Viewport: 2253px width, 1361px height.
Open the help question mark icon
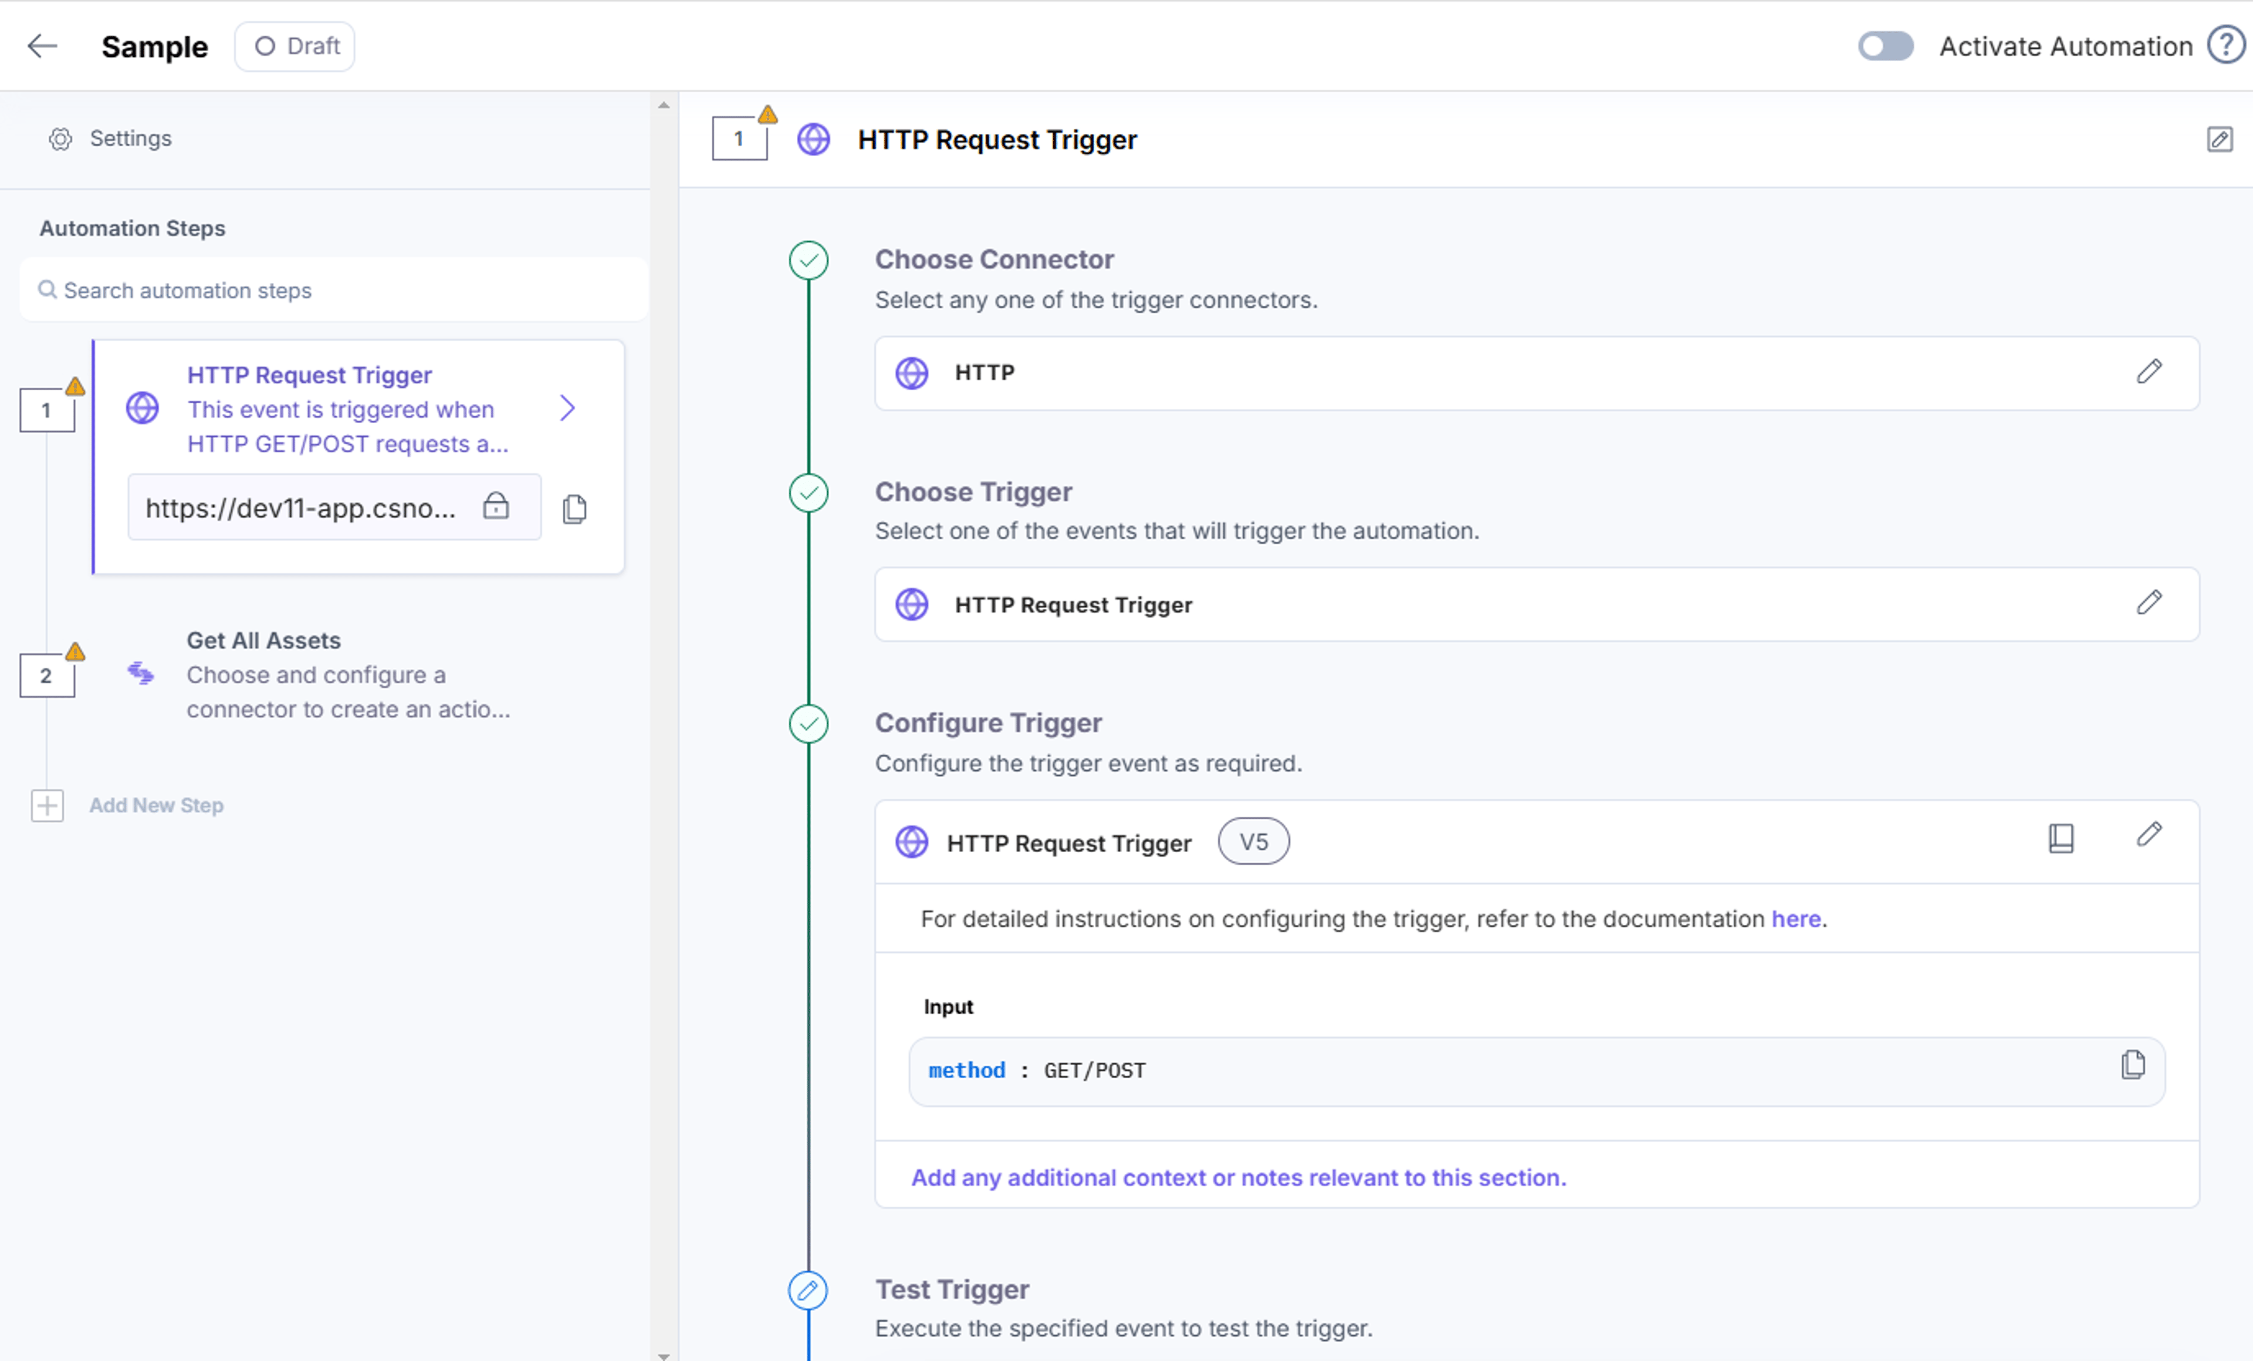coord(2227,46)
